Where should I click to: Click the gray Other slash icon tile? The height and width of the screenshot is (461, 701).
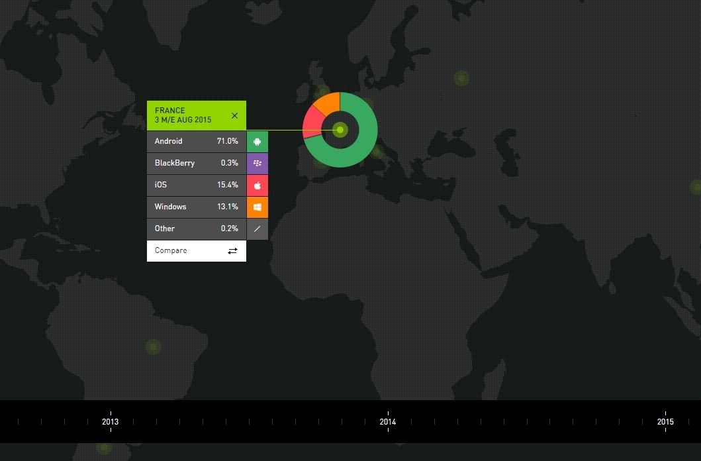(257, 229)
